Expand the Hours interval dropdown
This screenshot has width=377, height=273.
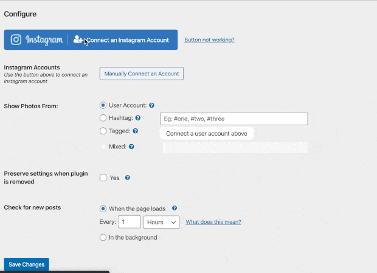point(162,222)
